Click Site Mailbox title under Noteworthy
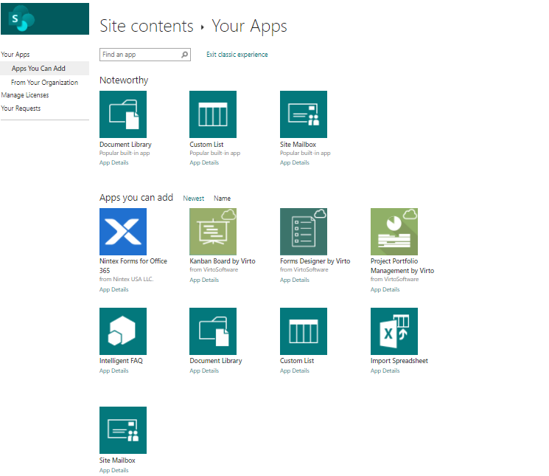This screenshot has height=476, width=549. tap(298, 145)
